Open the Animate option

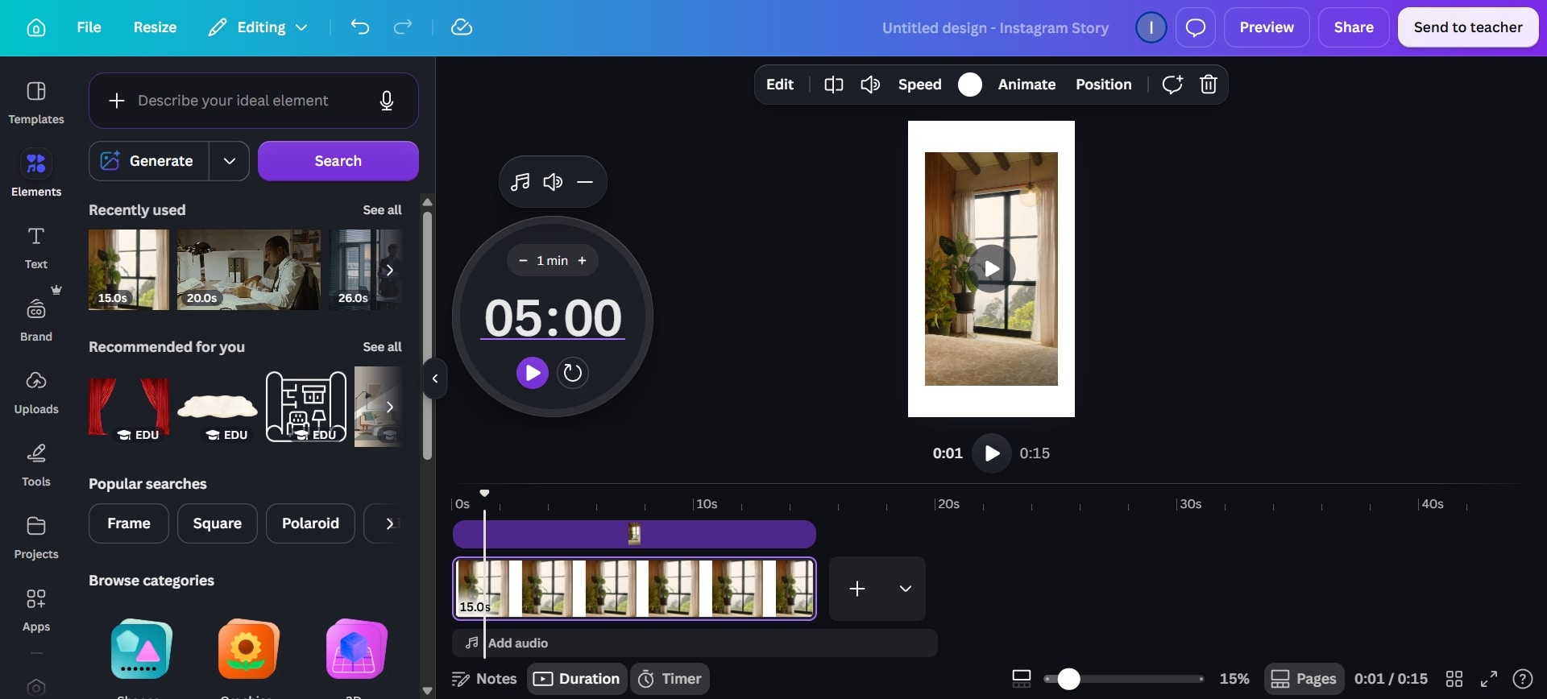click(1026, 85)
